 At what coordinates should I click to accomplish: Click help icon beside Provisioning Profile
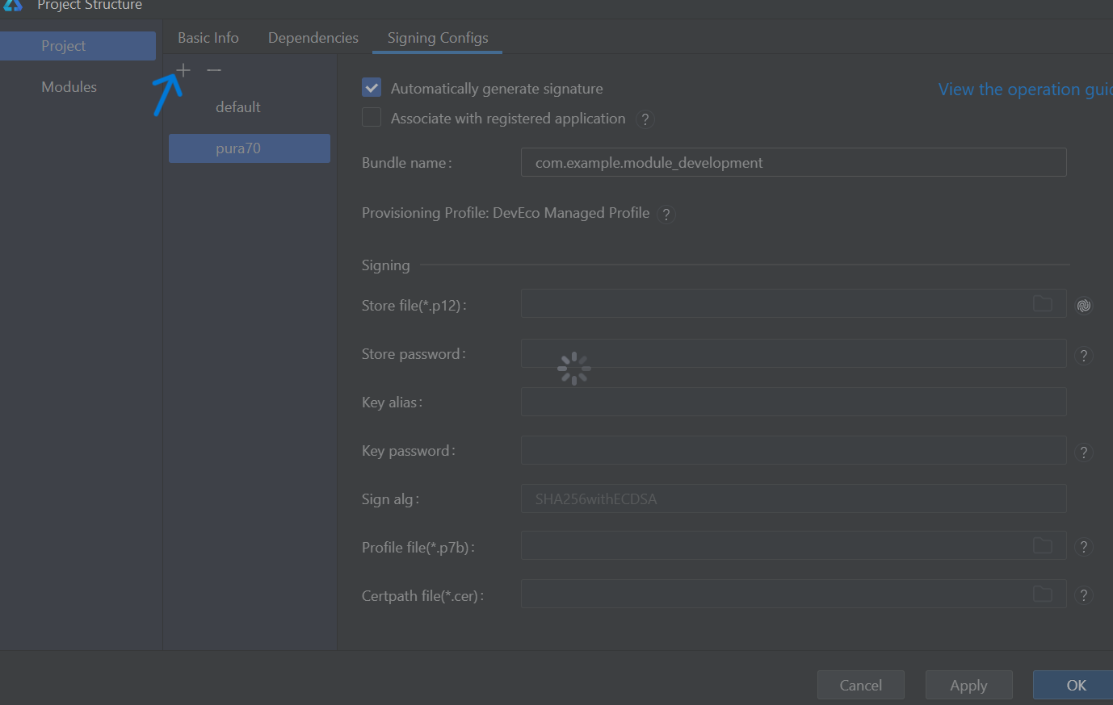(x=666, y=215)
